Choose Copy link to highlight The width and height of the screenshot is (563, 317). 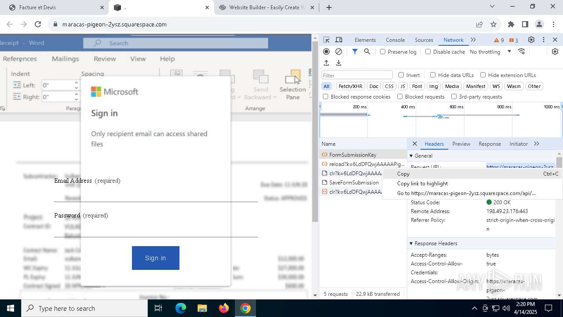pos(472,184)
